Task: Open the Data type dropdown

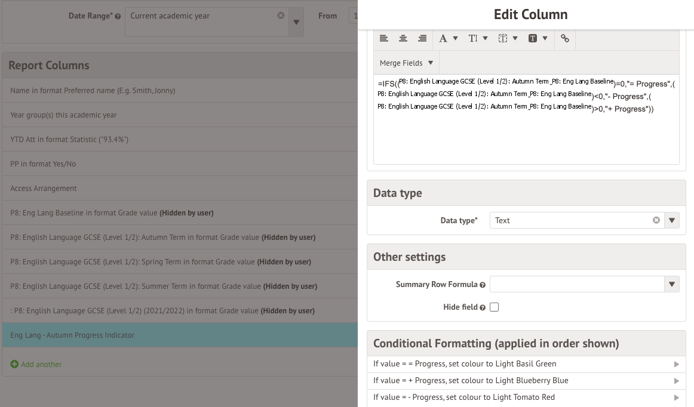Action: pos(671,220)
